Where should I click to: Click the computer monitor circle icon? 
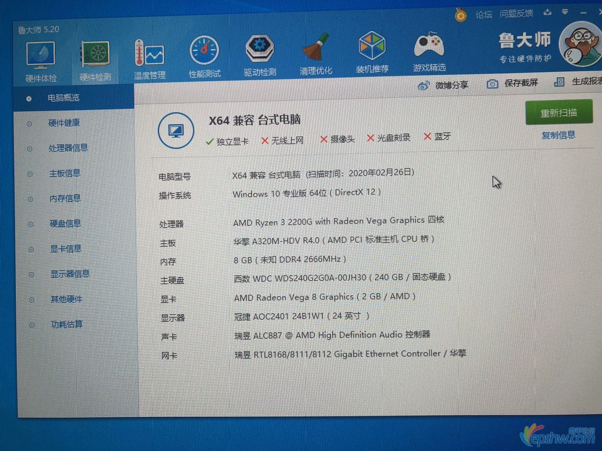(176, 131)
